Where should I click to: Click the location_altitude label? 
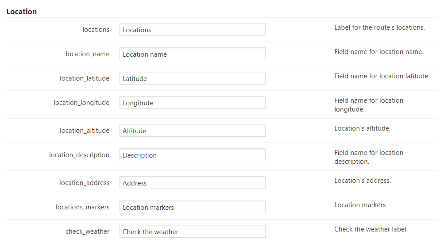(x=85, y=131)
